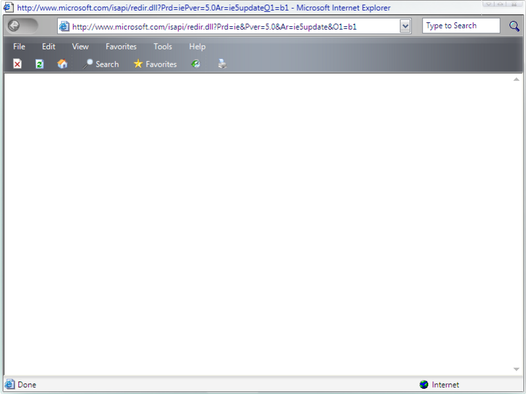Click the Done status text
Viewport: 526px width, 394px height.
(27, 385)
